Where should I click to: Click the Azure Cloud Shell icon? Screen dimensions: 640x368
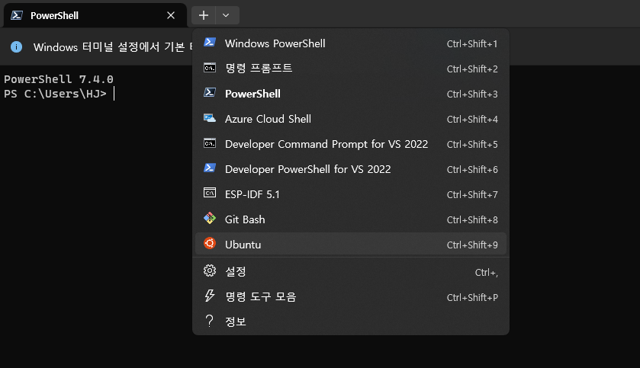(210, 118)
